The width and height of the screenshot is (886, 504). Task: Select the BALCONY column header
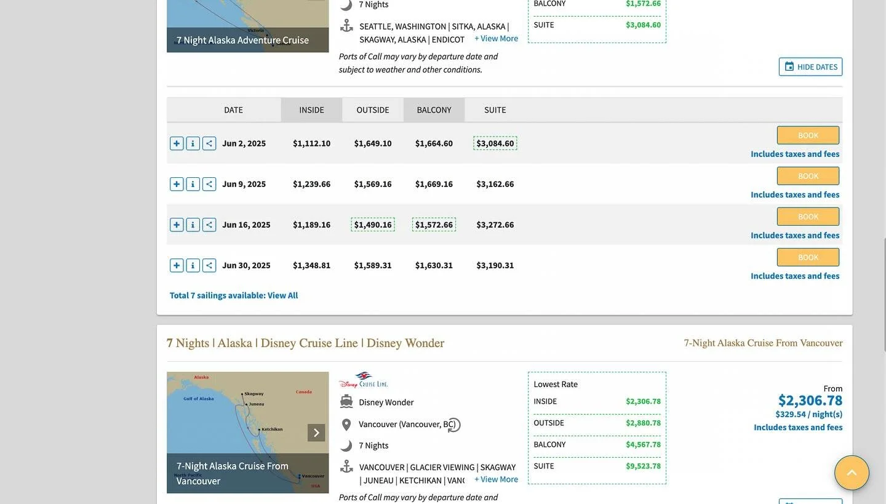[434, 110]
